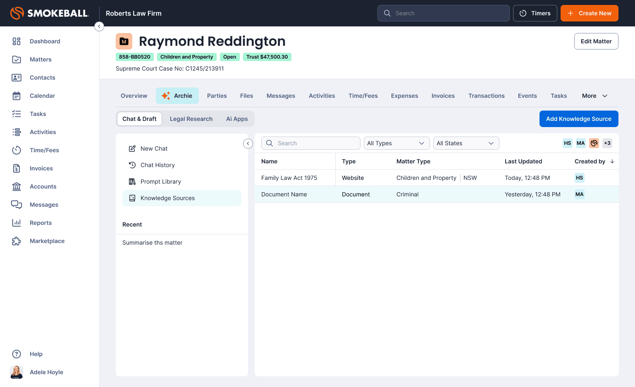
Task: Click the Children and Property tag
Action: pos(187,57)
